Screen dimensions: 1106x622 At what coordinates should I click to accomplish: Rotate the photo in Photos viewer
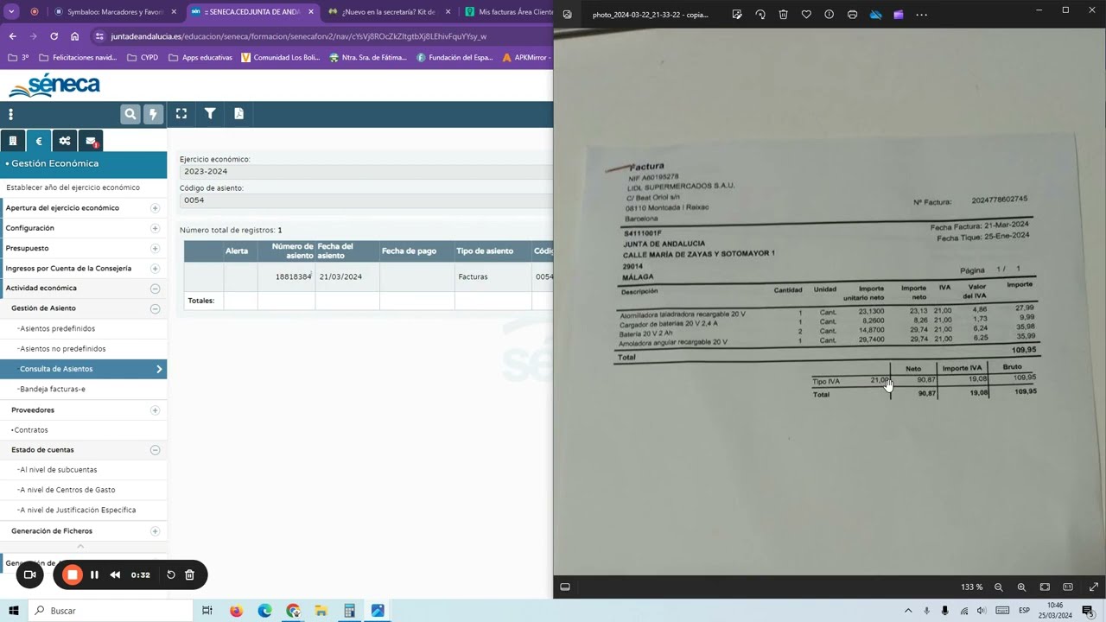760,15
